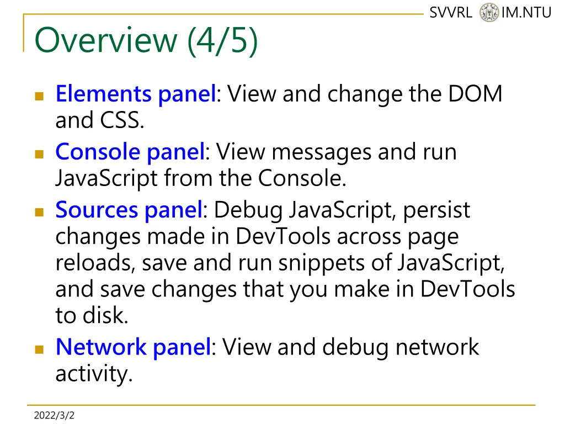565x424 pixels.
Task: Open the Console panel link
Action: point(130,152)
